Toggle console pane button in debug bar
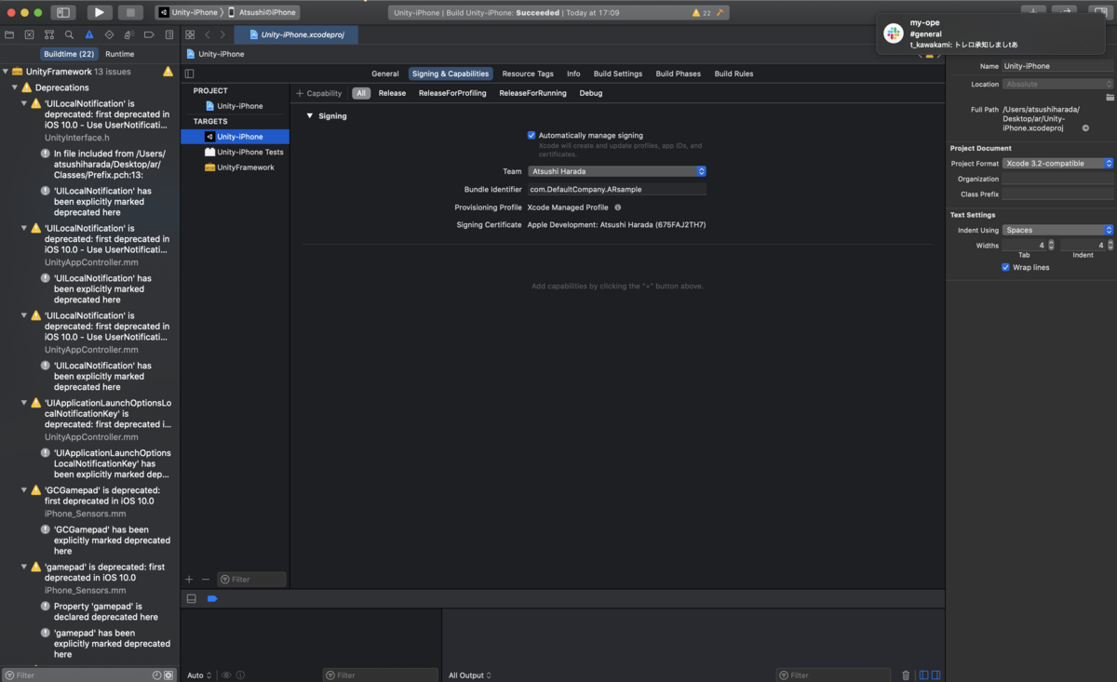Screen dimensions: 1117x682 [935, 675]
